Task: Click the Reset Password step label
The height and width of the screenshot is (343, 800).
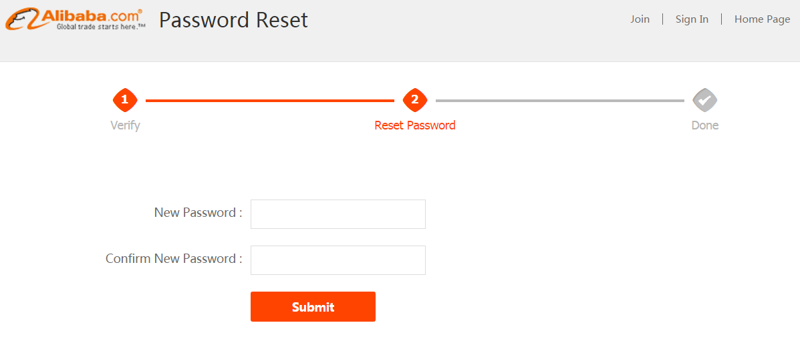Action: pos(415,125)
